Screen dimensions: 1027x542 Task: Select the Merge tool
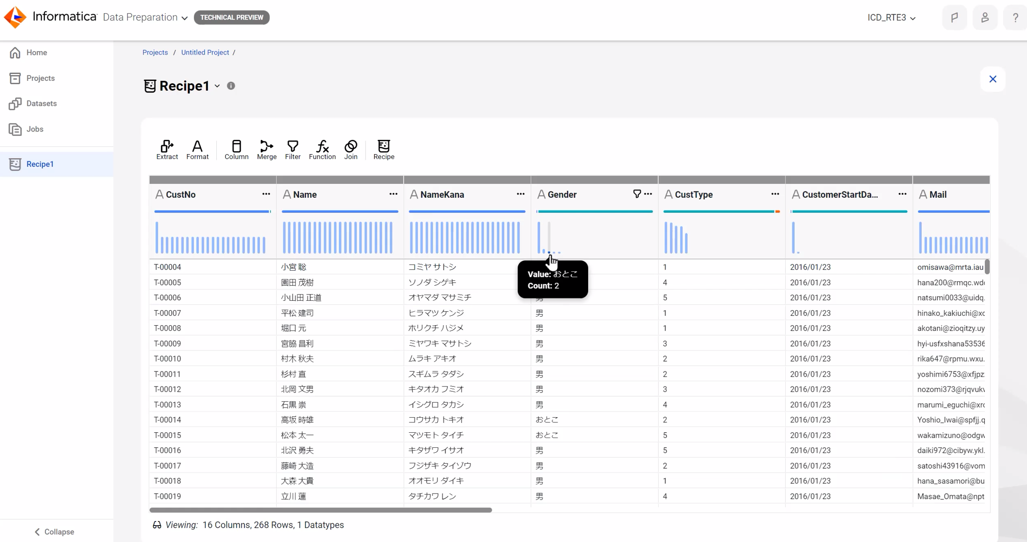267,150
